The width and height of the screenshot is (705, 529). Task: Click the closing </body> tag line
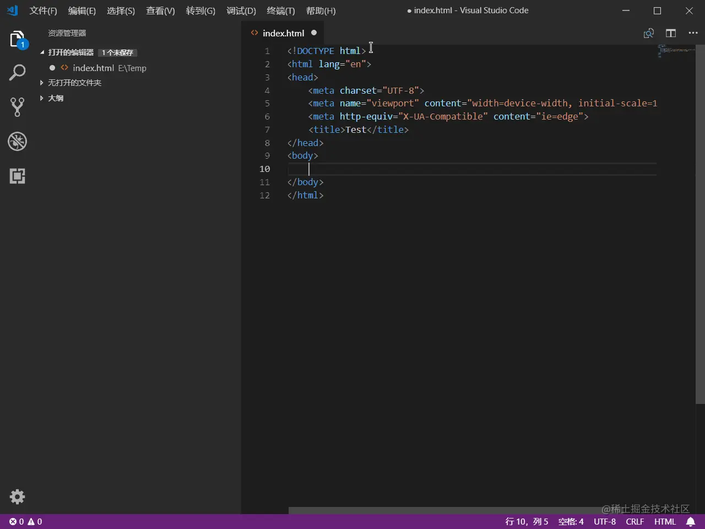pyautogui.click(x=305, y=182)
